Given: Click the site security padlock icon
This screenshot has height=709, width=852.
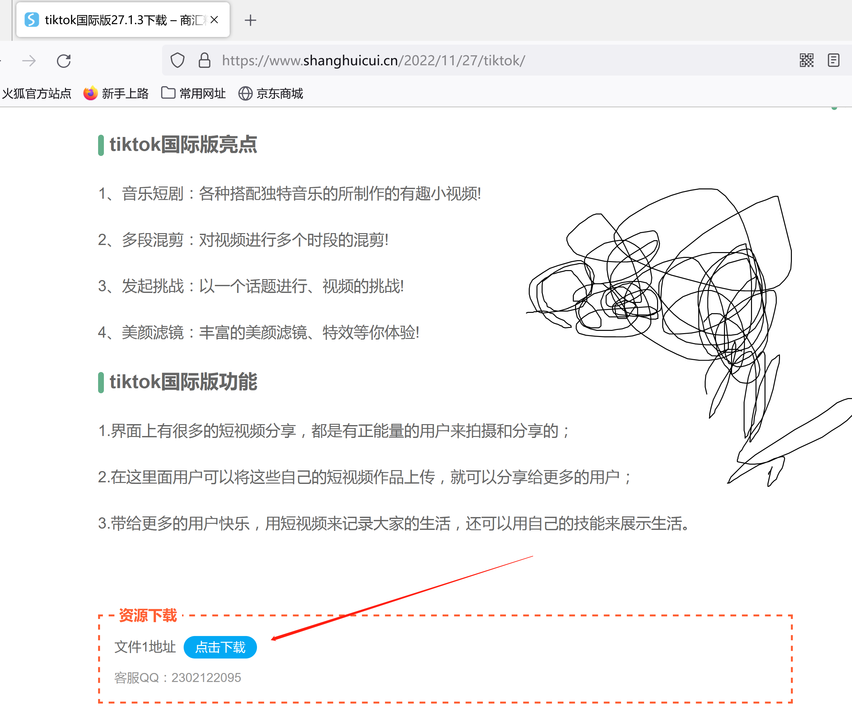Looking at the screenshot, I should click(205, 60).
